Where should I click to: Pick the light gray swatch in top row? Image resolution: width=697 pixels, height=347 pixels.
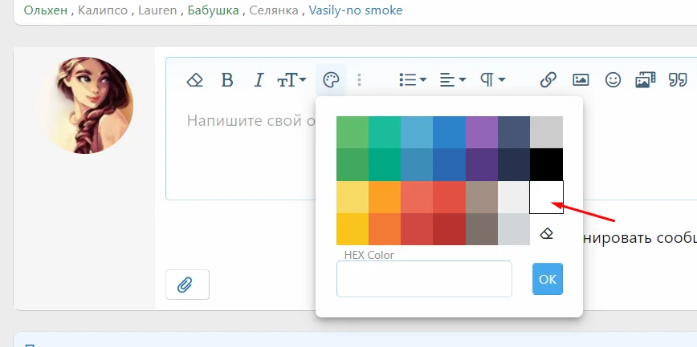pyautogui.click(x=546, y=132)
